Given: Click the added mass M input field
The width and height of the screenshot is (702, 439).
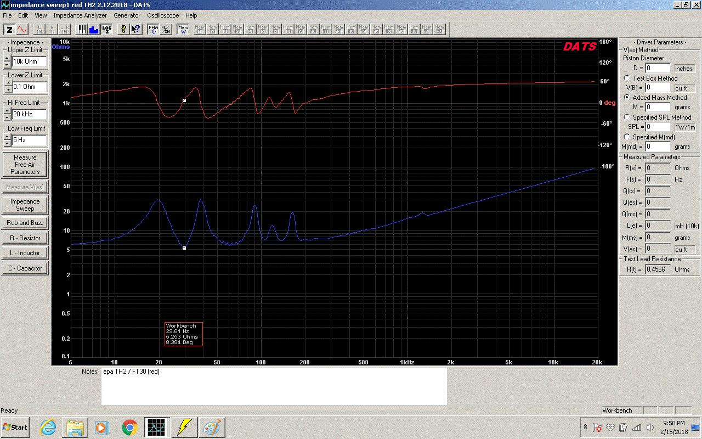Looking at the screenshot, I should pos(658,107).
